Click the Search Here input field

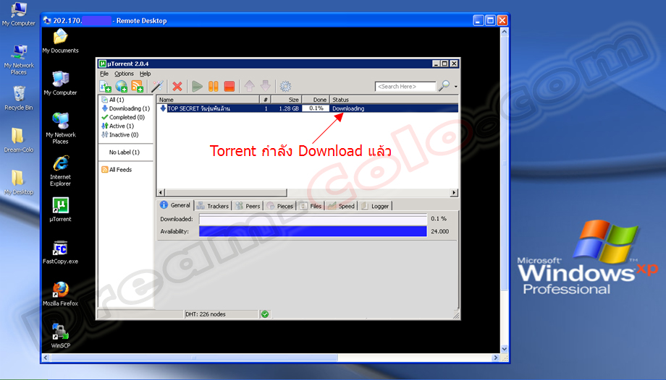click(405, 87)
